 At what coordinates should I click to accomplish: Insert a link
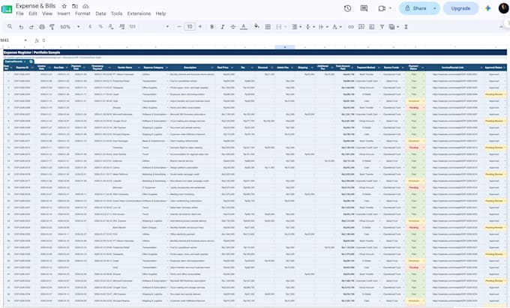point(351,27)
